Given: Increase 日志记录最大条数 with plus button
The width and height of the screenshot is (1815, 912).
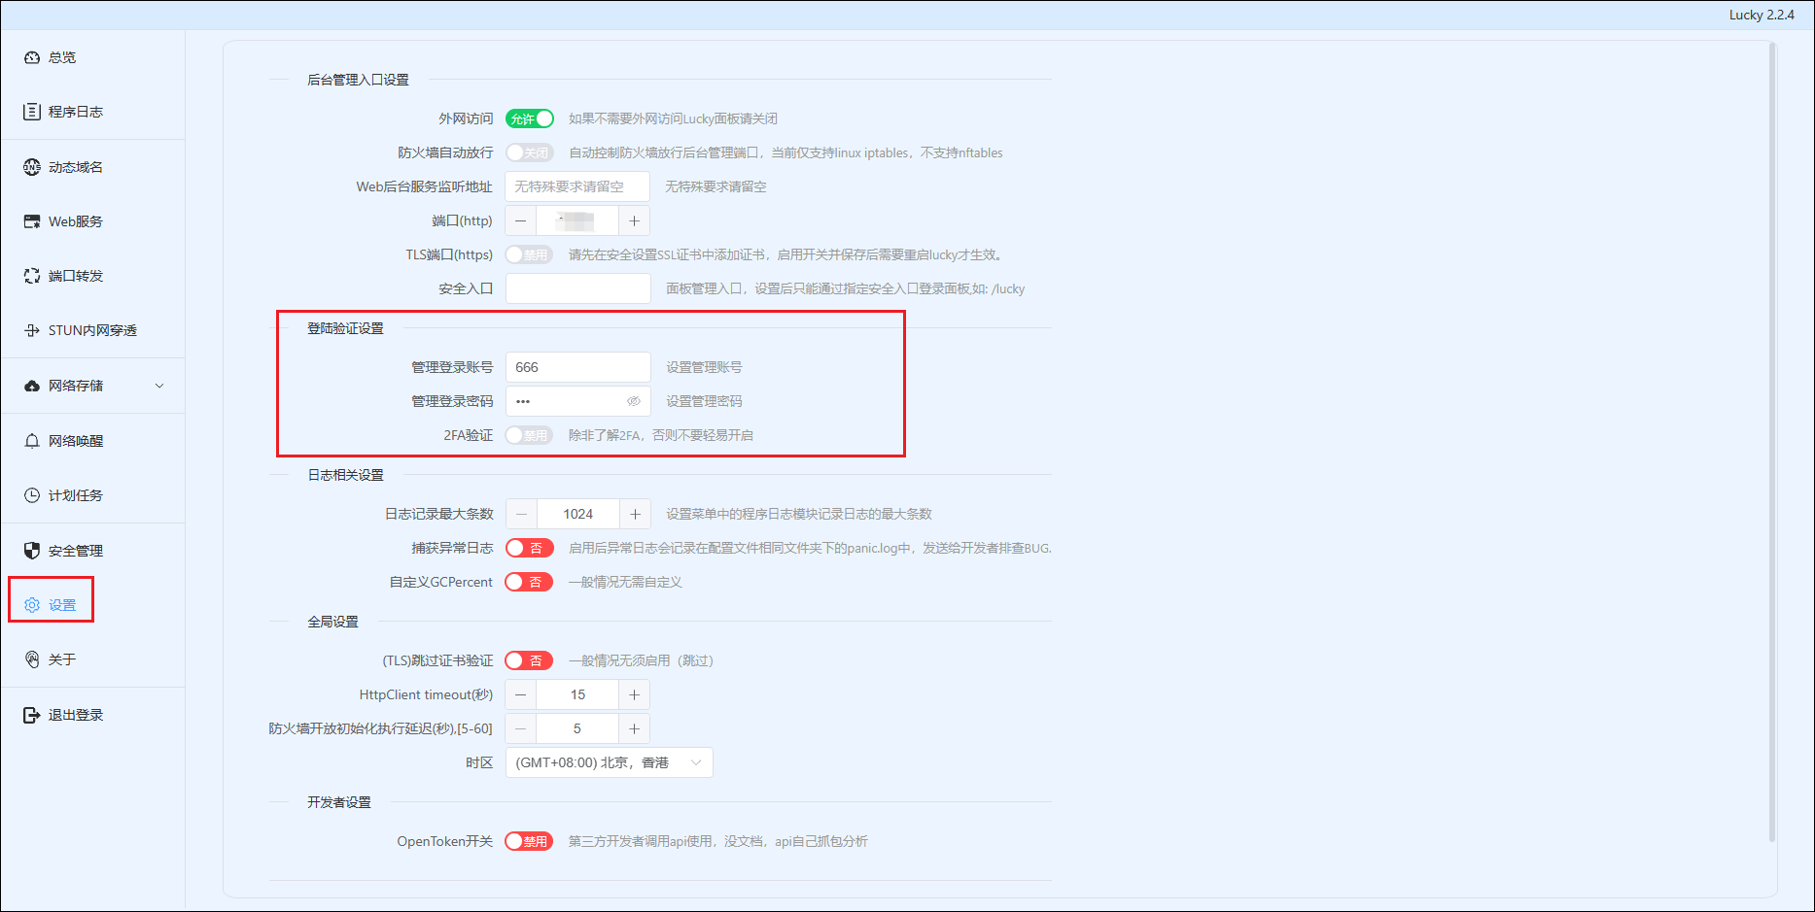Looking at the screenshot, I should click(635, 514).
